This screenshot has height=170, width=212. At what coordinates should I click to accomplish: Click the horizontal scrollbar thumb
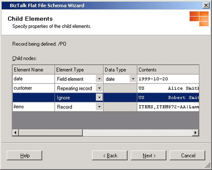[x=50, y=133]
